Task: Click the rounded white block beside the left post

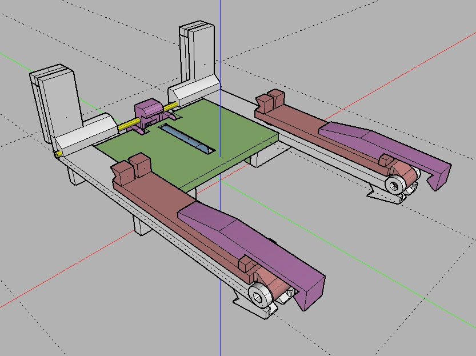Action: [86, 134]
